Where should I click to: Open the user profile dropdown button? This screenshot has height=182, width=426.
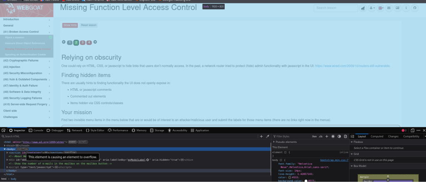pyautogui.click(x=372, y=8)
